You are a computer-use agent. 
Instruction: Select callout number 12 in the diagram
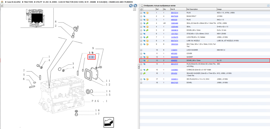108,84
